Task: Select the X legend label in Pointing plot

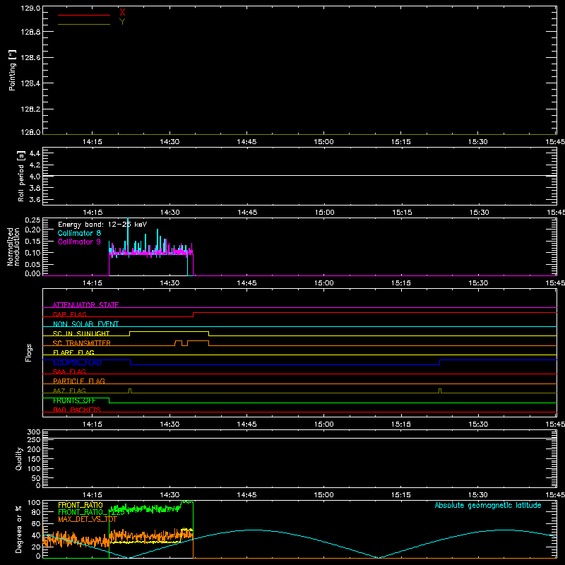Action: coord(122,12)
